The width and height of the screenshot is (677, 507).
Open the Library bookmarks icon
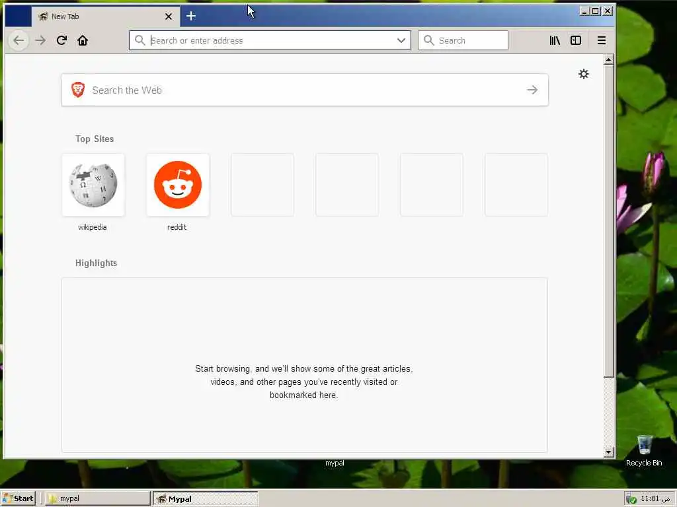[x=555, y=40]
